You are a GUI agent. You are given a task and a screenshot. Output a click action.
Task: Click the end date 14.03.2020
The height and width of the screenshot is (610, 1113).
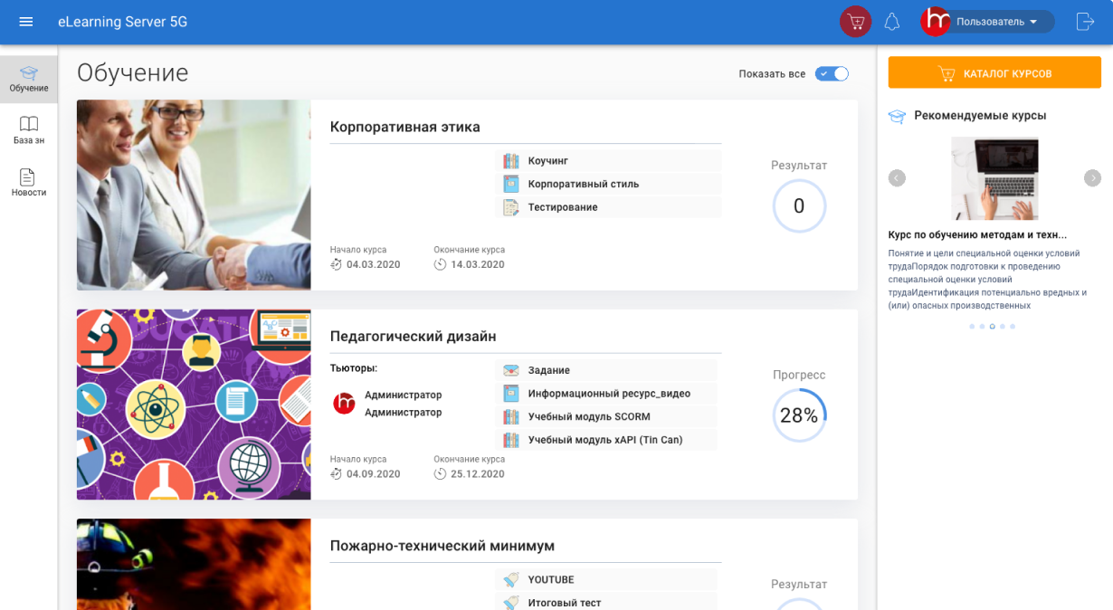(477, 264)
